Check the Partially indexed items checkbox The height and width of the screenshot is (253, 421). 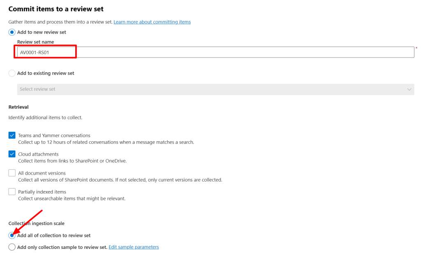click(12, 192)
